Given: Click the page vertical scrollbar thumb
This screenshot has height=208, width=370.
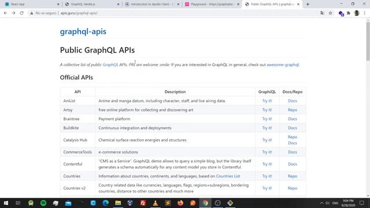Looking at the screenshot, I should pyautogui.click(x=368, y=41).
